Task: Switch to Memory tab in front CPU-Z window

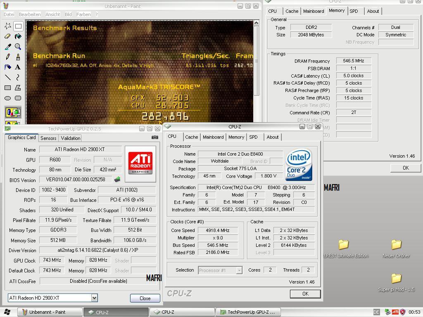Action: 236,137
